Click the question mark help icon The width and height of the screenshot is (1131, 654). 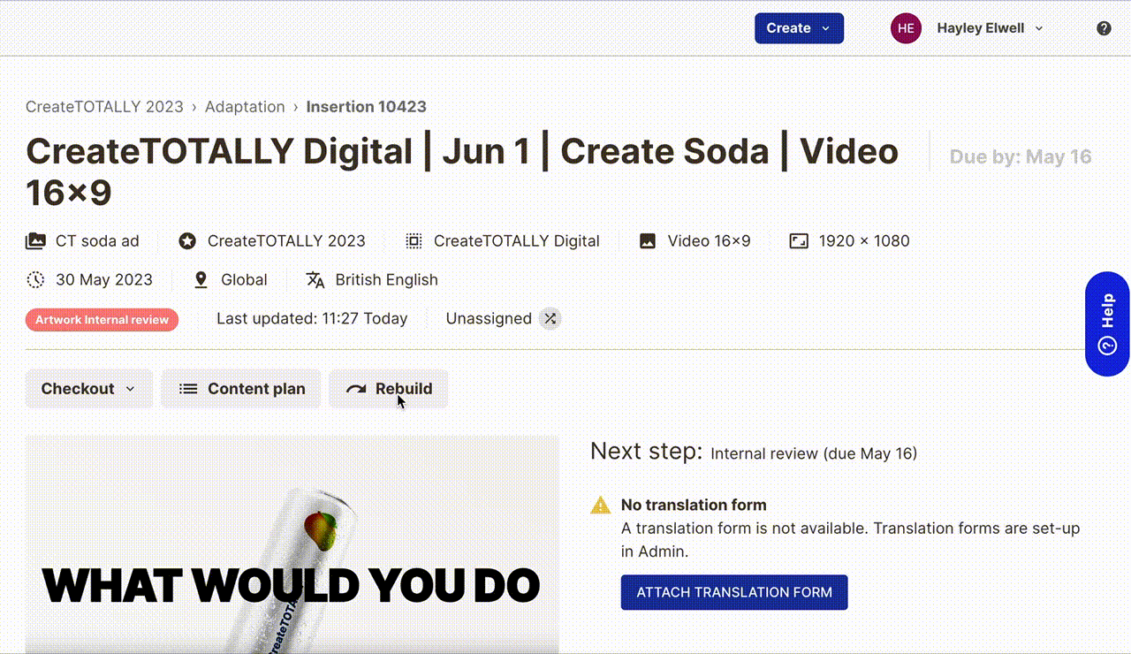(1104, 28)
